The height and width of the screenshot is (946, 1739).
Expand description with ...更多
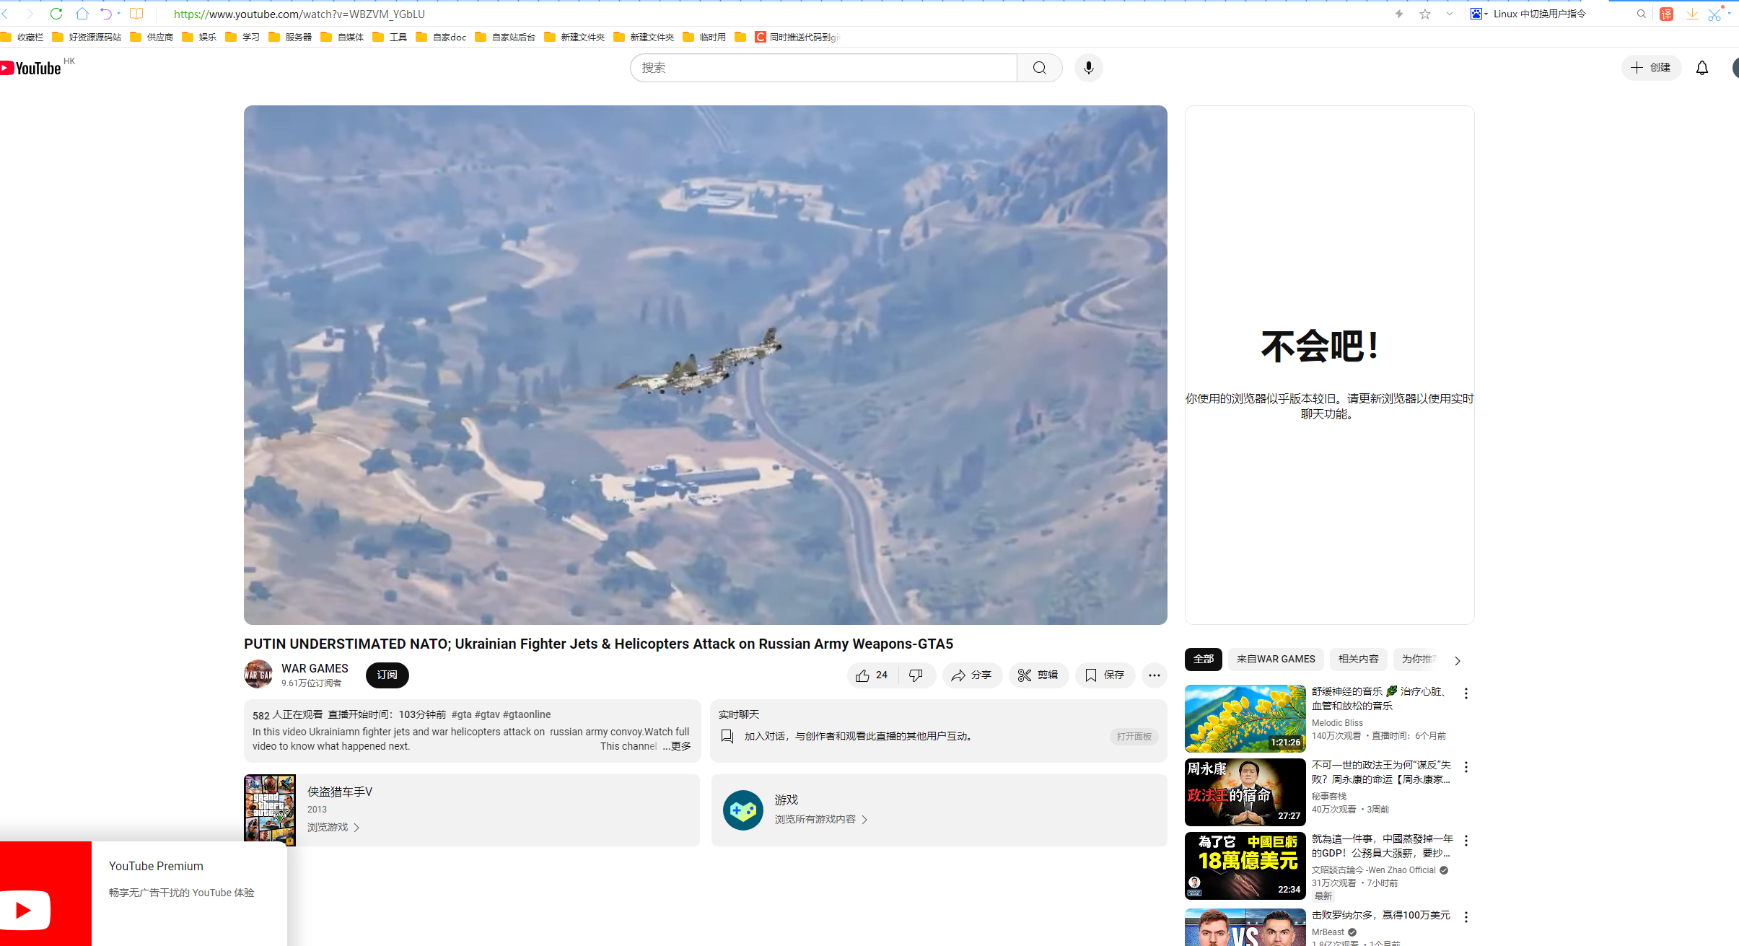tap(677, 746)
